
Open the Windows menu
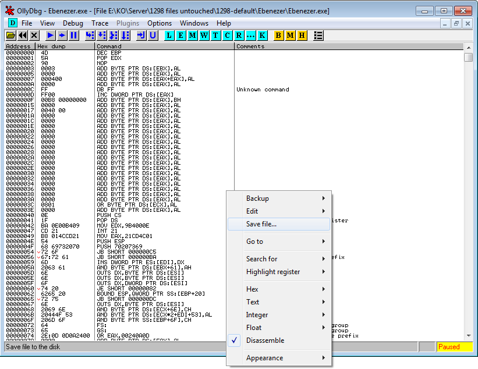[x=194, y=23]
